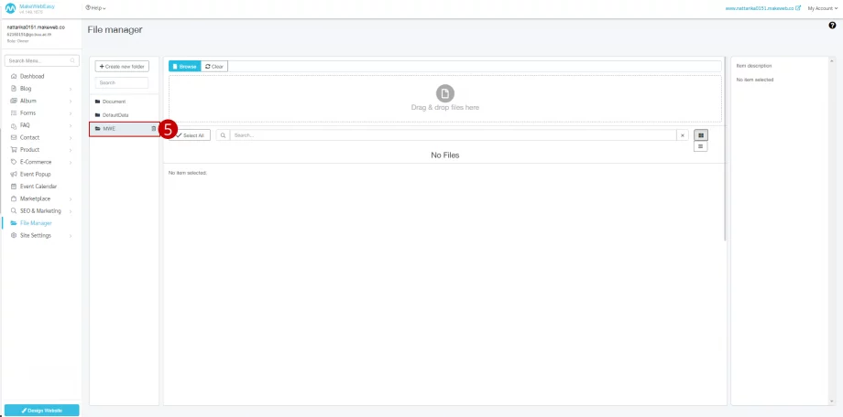Open the Help dropdown menu

(x=95, y=8)
